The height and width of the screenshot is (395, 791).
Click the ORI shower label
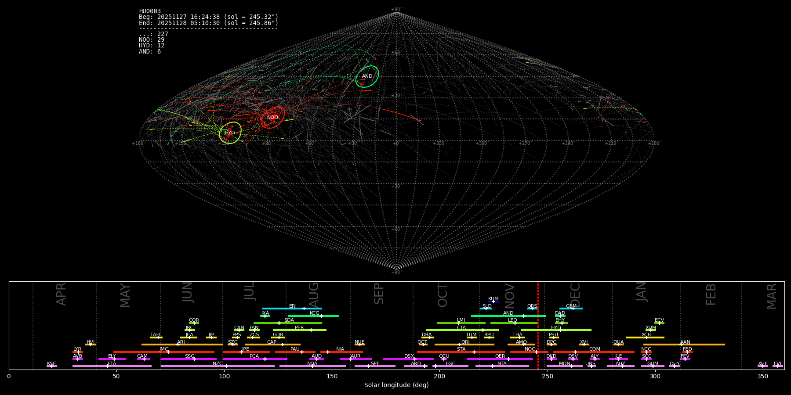465,342
